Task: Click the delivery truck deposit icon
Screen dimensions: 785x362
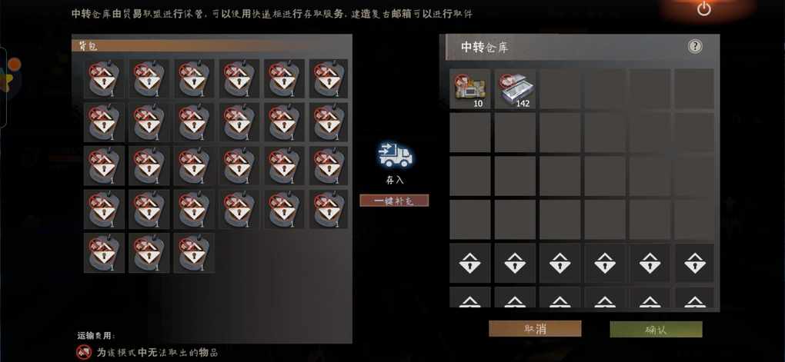Action: coord(395,155)
